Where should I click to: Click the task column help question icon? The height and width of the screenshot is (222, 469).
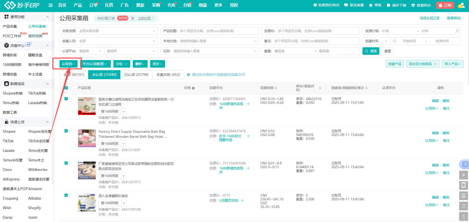tap(193, 88)
